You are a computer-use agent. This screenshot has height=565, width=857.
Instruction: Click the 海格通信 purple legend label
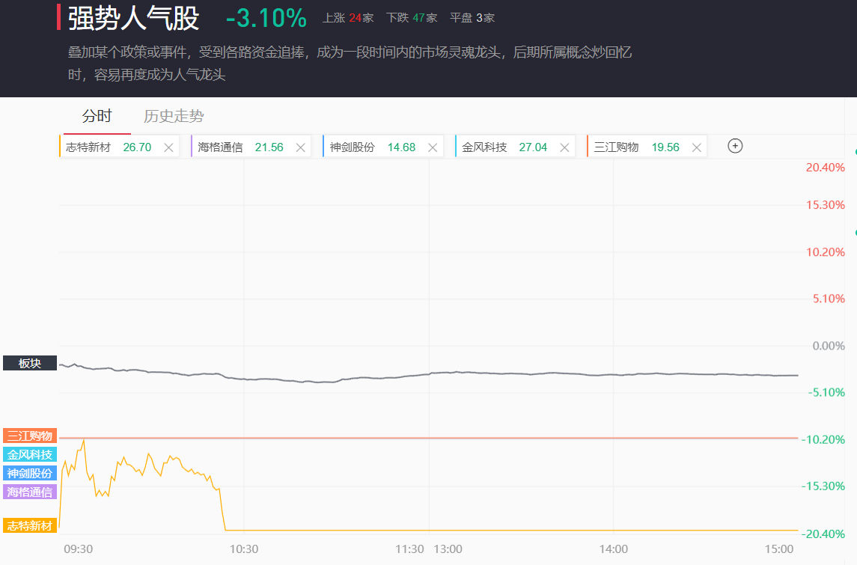(30, 492)
